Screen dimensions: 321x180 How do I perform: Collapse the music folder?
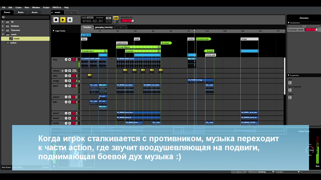tap(3, 34)
